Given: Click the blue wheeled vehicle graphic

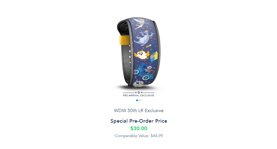Looking at the screenshot, I should [145, 72].
